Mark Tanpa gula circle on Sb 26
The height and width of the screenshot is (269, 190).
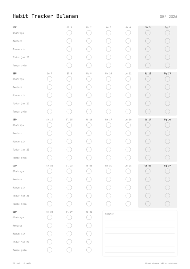pyautogui.click(x=148, y=204)
